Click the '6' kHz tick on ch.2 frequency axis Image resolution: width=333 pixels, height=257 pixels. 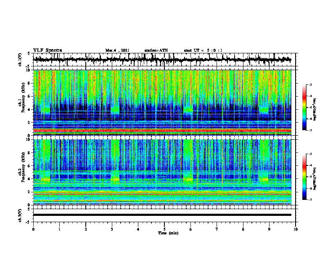(x=29, y=166)
